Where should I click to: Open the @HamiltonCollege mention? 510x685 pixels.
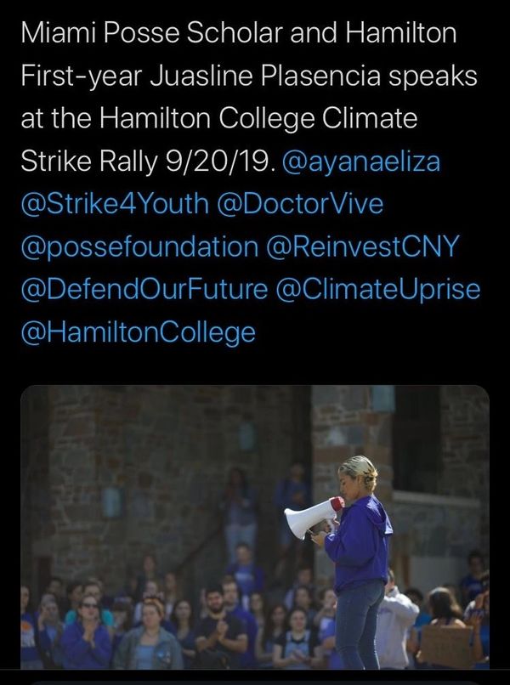[x=138, y=333]
